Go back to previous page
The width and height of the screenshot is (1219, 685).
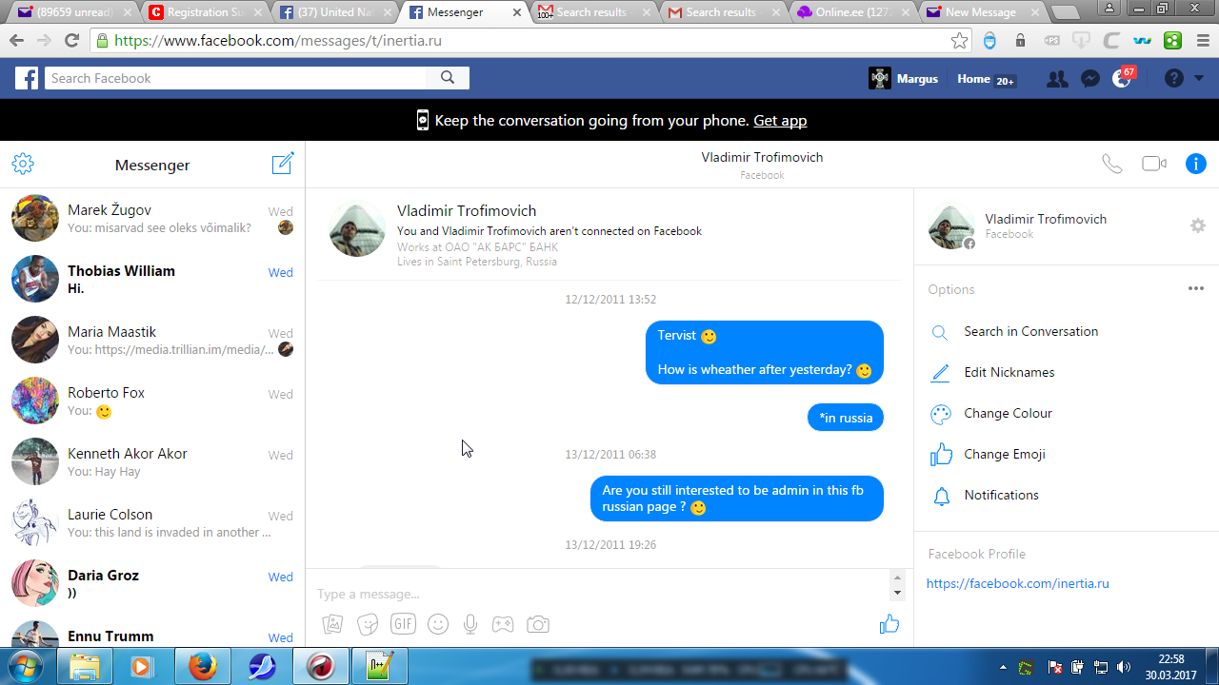16,41
